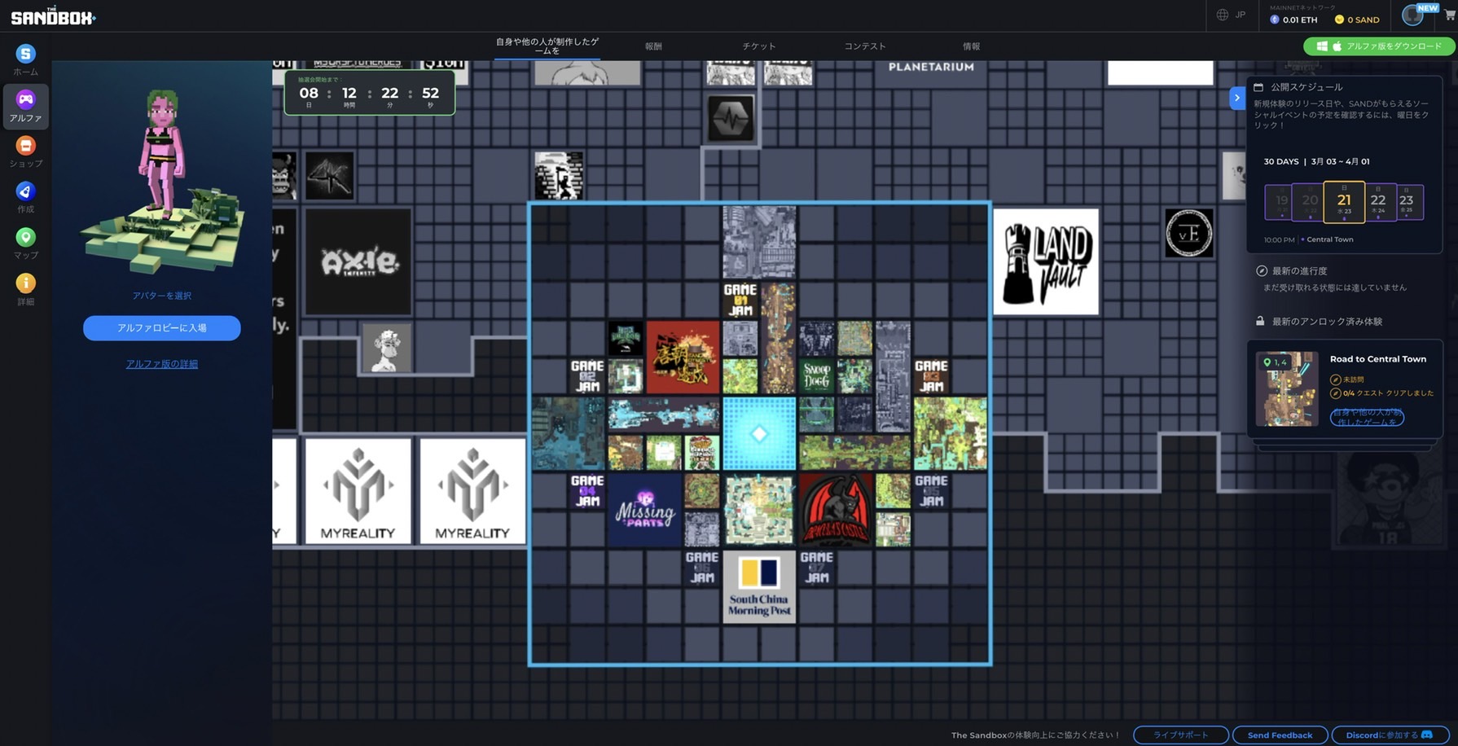The width and height of the screenshot is (1458, 746).
Task: Click the 0 SAND balance
Action: pyautogui.click(x=1357, y=20)
